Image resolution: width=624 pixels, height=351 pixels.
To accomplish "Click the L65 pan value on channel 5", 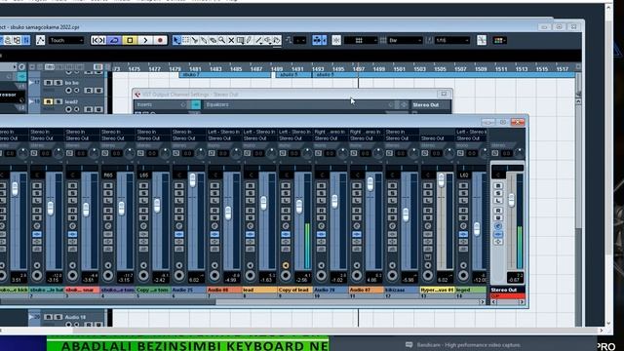I will [144, 175].
